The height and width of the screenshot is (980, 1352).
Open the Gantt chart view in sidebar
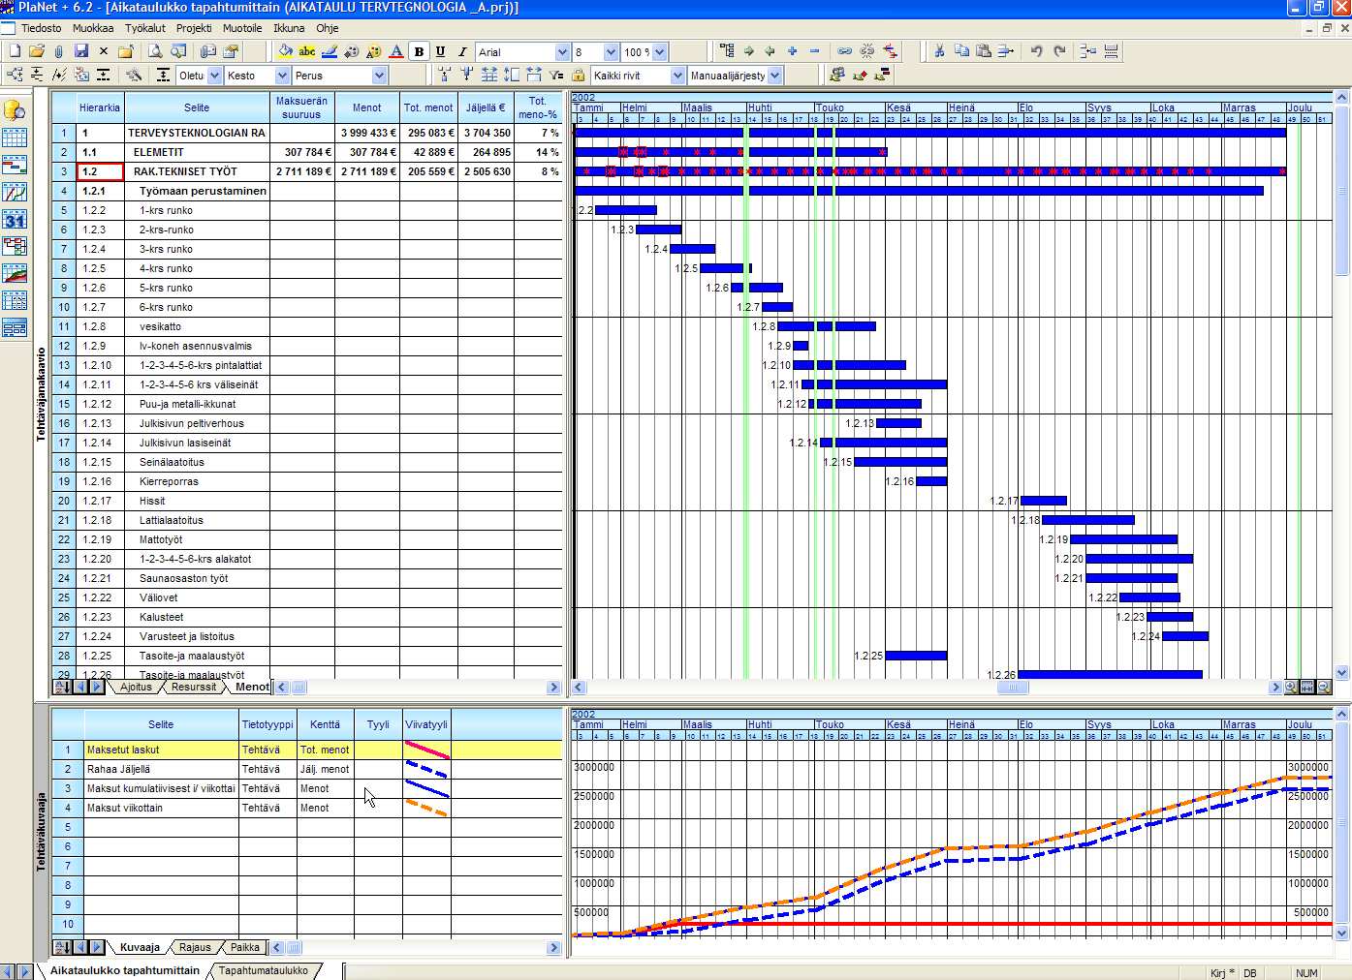(x=15, y=166)
